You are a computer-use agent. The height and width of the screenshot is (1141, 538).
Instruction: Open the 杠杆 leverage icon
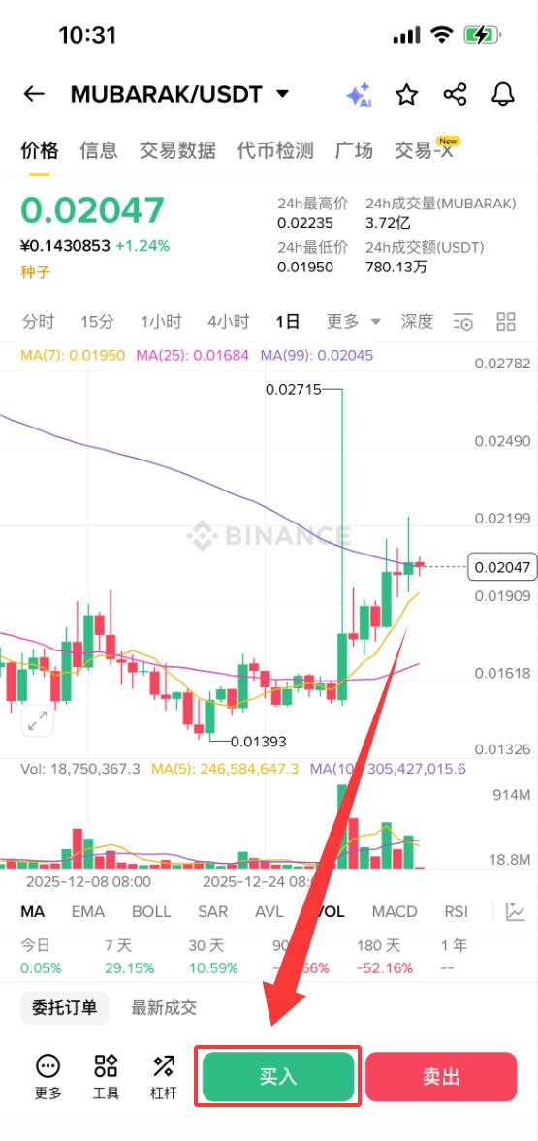click(x=164, y=1076)
